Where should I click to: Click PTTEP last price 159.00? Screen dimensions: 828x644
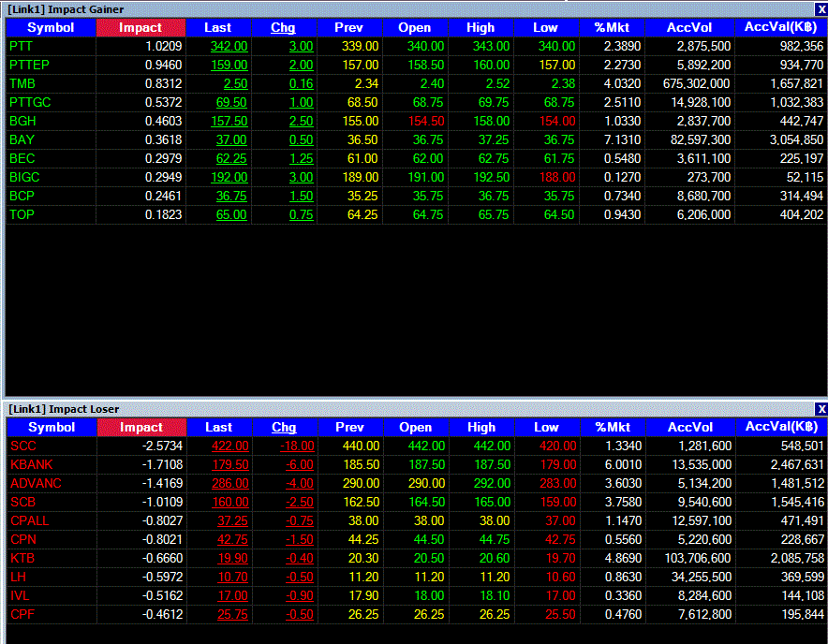[x=229, y=65]
